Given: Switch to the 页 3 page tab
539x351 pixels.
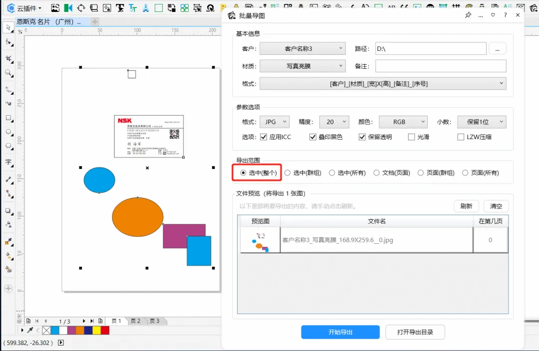Looking at the screenshot, I should (155, 321).
